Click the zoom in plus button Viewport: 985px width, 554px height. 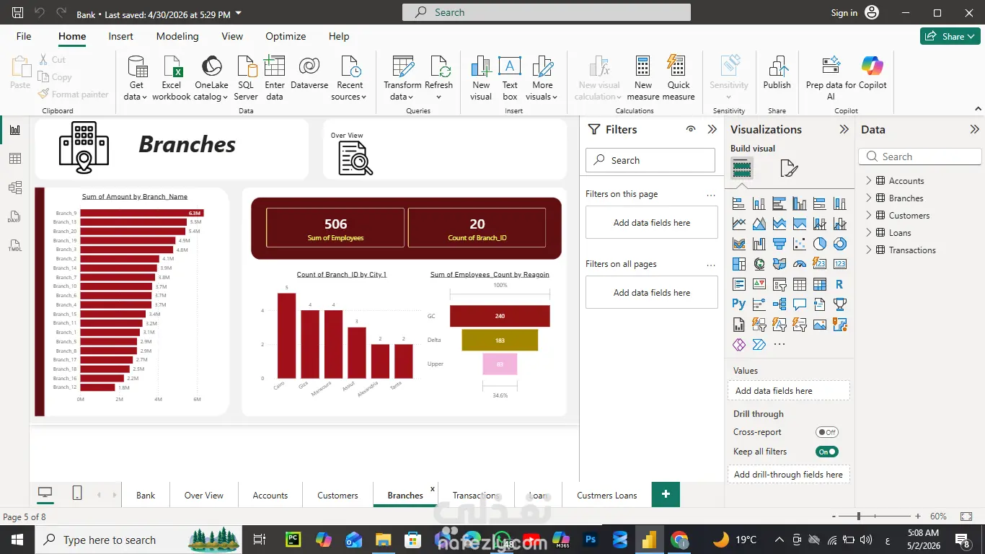pos(918,516)
